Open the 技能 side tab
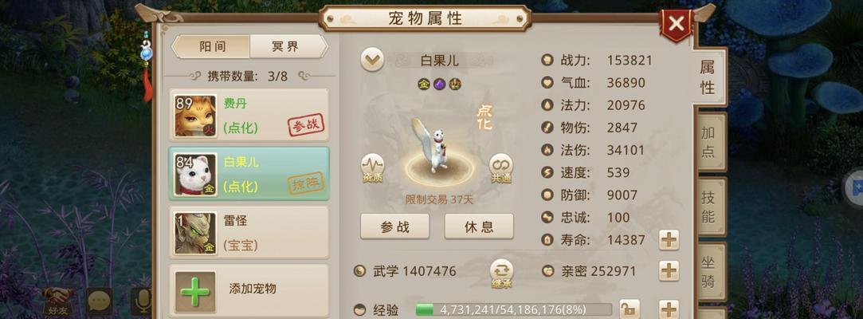This screenshot has height=319, width=863. (708, 207)
